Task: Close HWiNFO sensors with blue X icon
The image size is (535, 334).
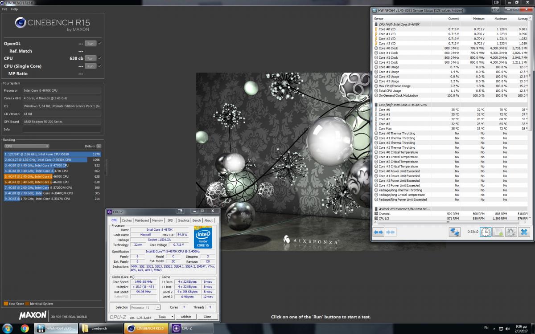Action: [524, 232]
